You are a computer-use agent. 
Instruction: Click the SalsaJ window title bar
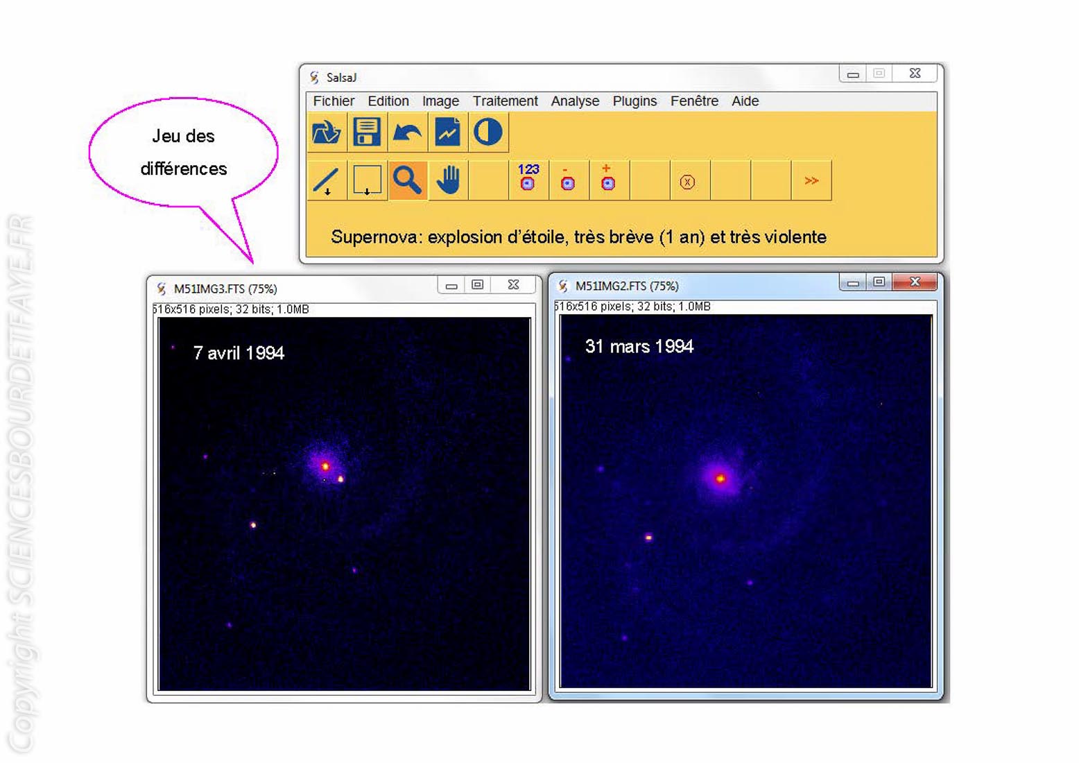[569, 77]
